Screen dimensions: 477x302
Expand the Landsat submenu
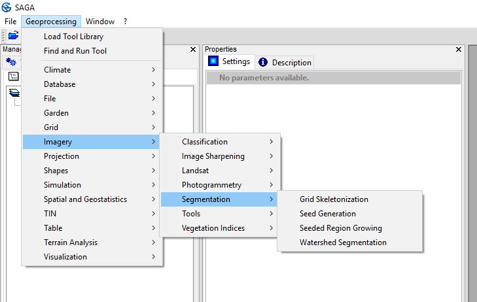[220, 171]
